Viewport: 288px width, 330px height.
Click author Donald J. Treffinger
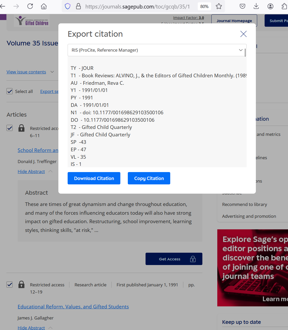pos(37,162)
